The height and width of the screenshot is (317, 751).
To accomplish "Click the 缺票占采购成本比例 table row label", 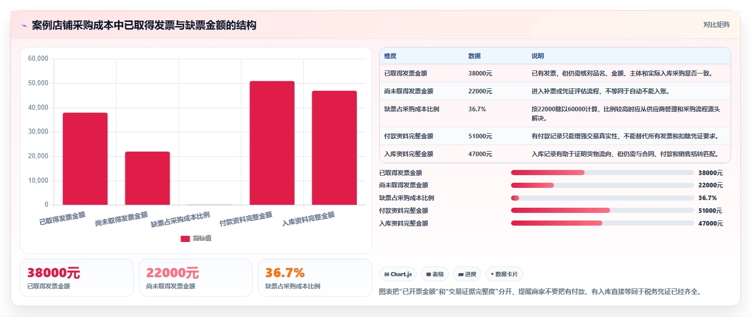I will pyautogui.click(x=412, y=109).
